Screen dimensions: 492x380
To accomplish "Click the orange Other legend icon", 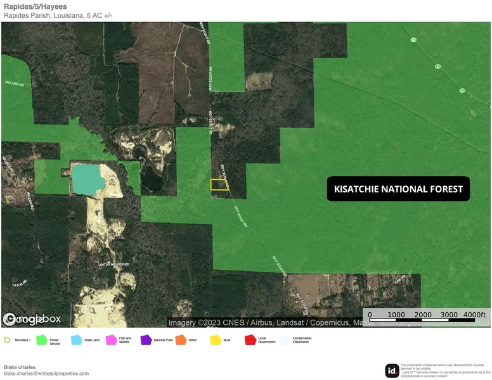I will pyautogui.click(x=181, y=340).
